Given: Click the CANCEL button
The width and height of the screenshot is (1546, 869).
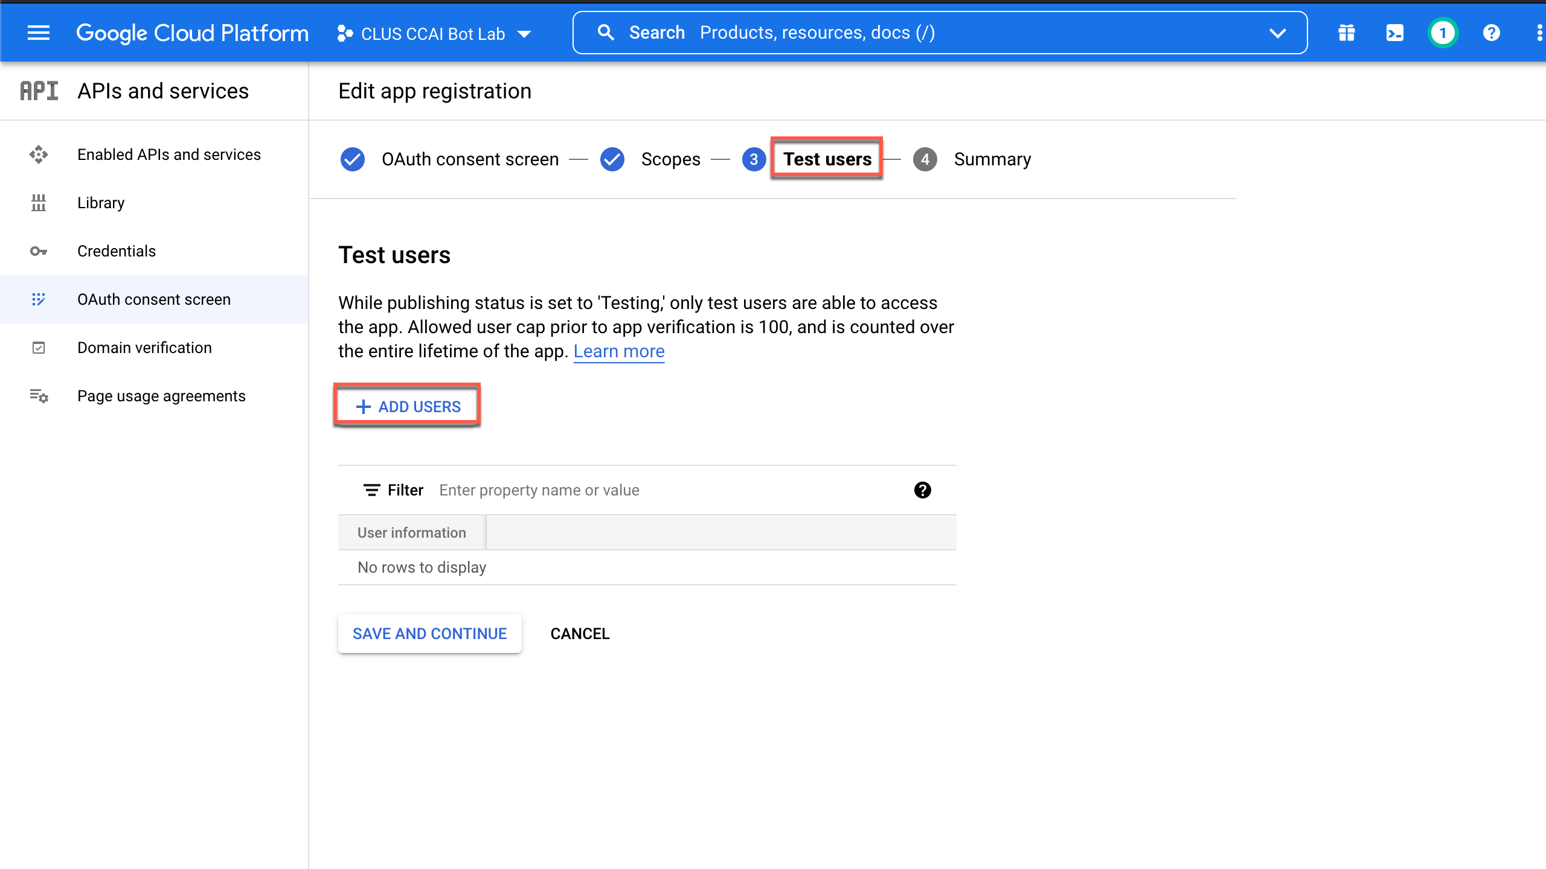Looking at the screenshot, I should [x=580, y=634].
